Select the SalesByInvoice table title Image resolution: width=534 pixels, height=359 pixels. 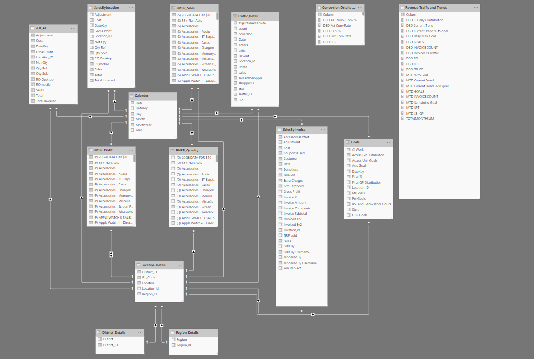point(294,129)
